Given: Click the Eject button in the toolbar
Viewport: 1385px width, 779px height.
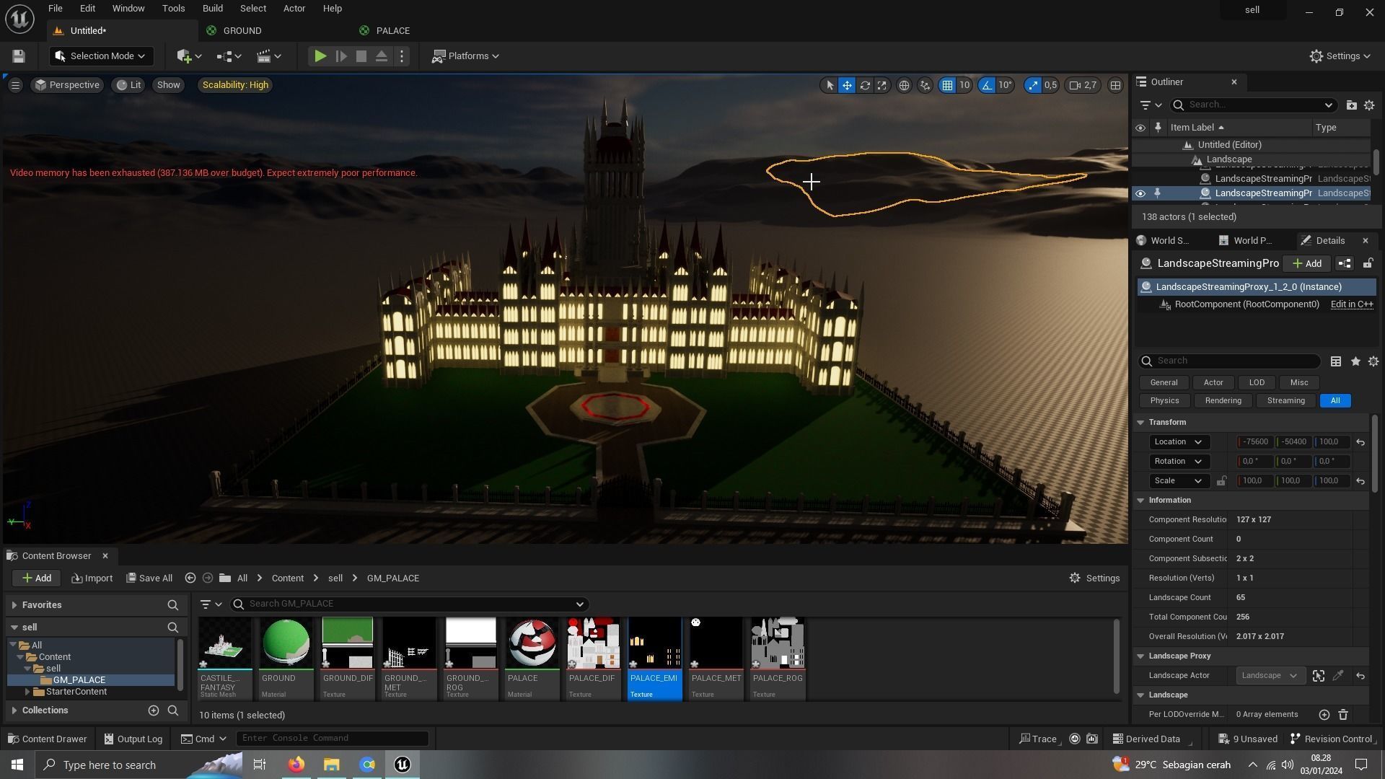Looking at the screenshot, I should click(x=382, y=56).
